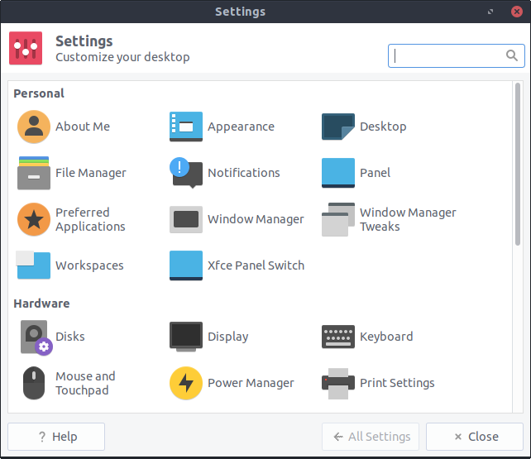Click the Close button at bottom

coord(475,437)
